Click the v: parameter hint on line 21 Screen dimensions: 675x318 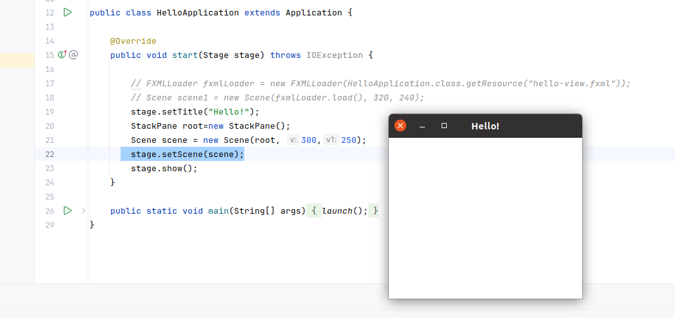(293, 140)
